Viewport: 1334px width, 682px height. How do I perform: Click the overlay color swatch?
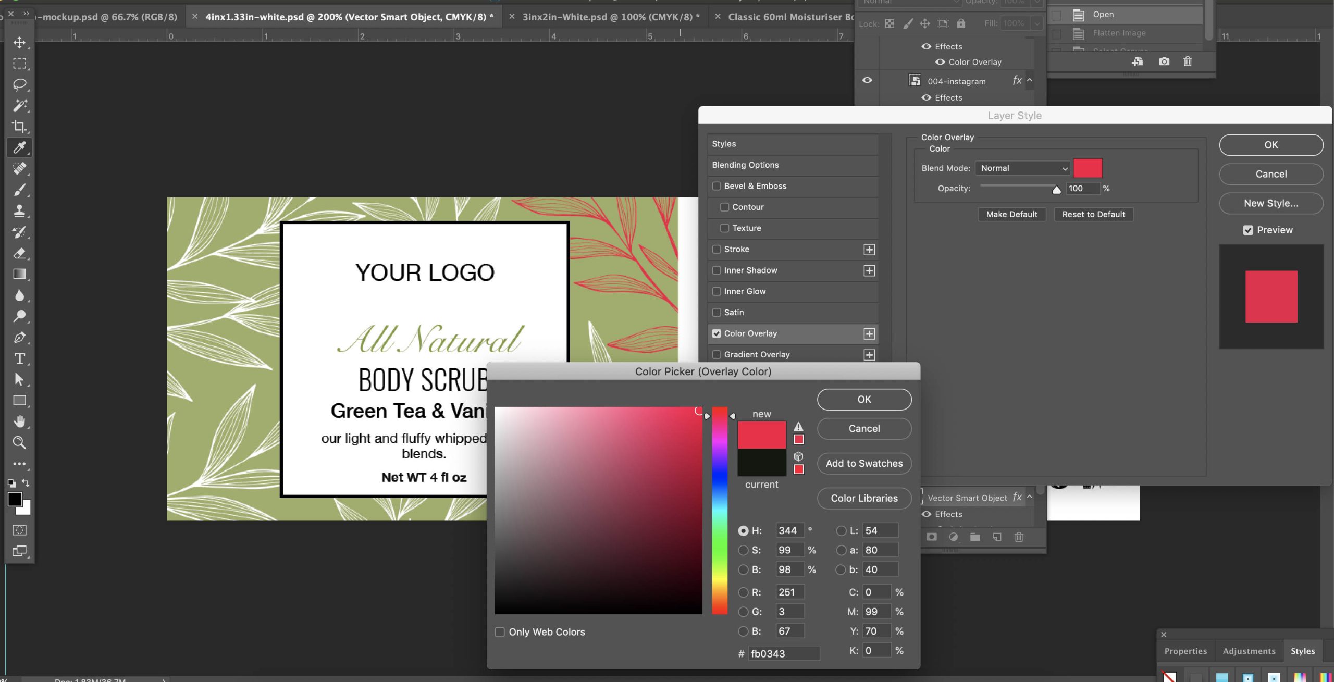click(x=1088, y=168)
